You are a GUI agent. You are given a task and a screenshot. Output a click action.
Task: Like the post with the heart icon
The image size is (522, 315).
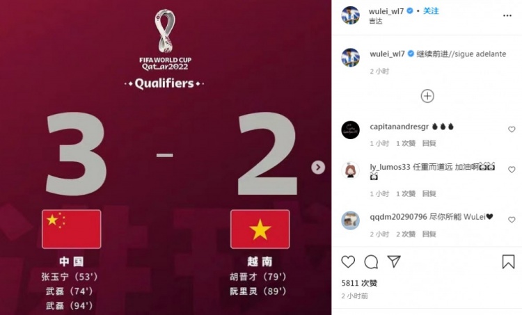(x=348, y=262)
